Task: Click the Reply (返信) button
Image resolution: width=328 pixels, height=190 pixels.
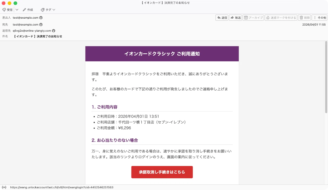Action: (222, 18)
